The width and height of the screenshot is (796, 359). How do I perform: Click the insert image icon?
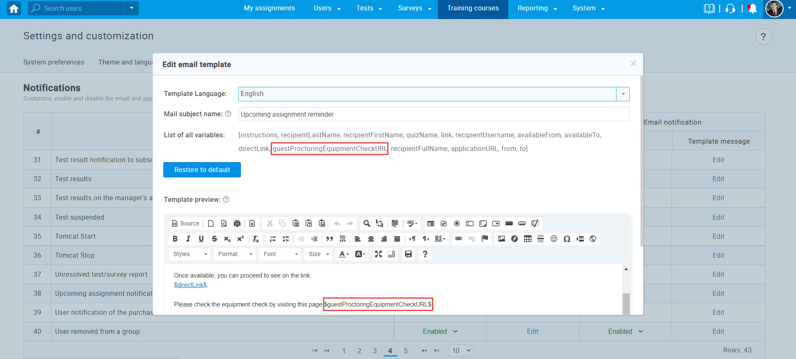[x=501, y=239]
